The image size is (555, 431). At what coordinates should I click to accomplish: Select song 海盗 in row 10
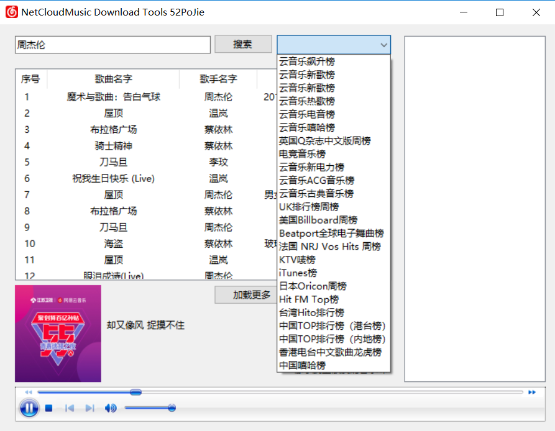point(113,243)
